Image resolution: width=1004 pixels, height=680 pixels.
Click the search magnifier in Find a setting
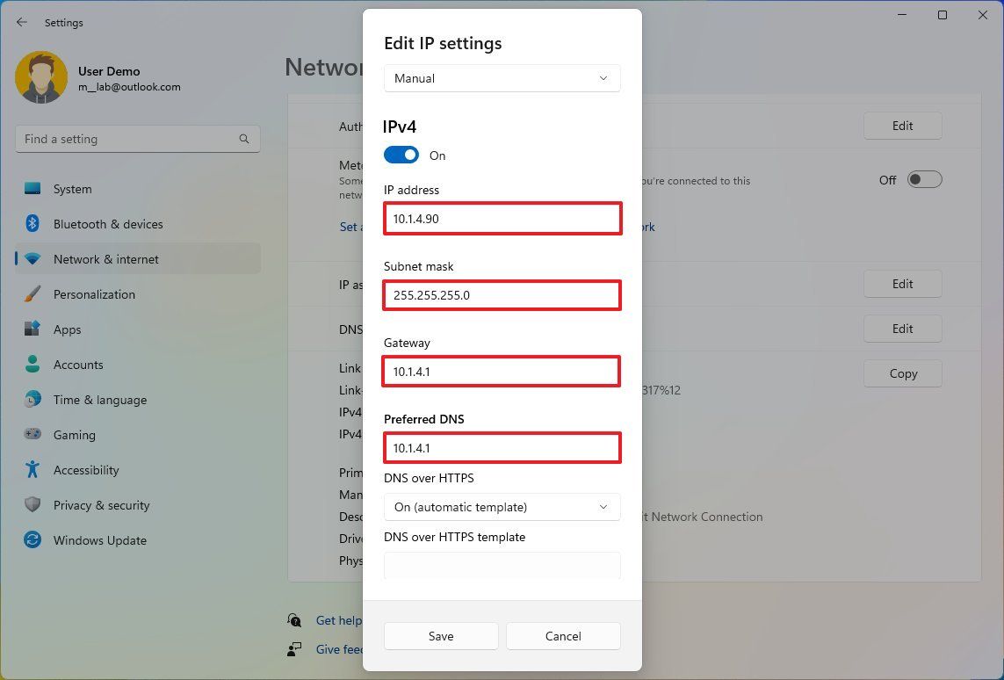pos(244,139)
